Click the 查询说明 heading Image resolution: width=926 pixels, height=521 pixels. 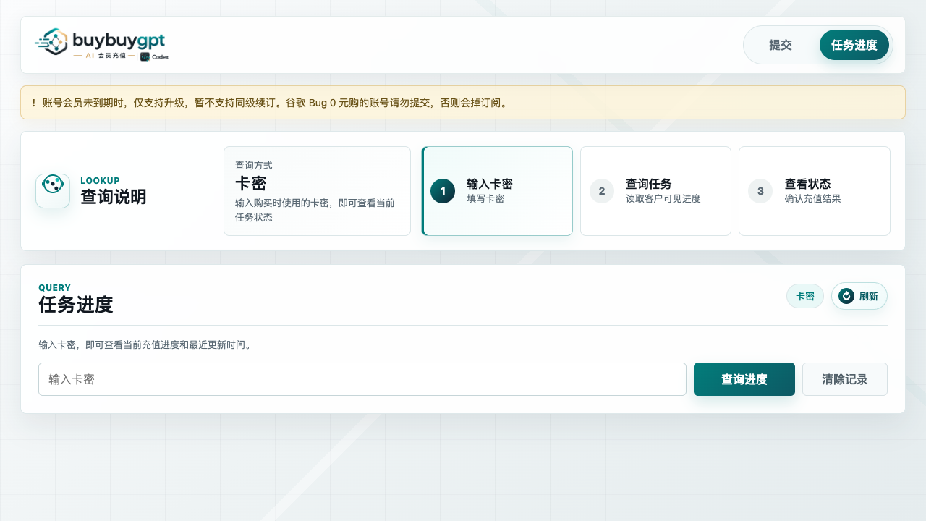114,197
